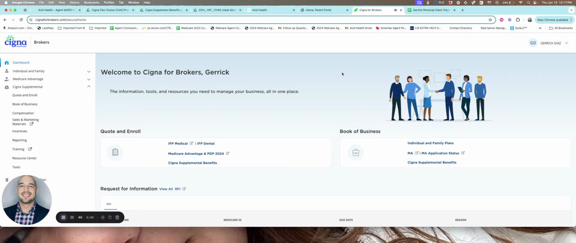Image resolution: width=576 pixels, height=243 pixels.
Task: Click the clipboard icon in Quote and Enroll
Action: tap(115, 153)
